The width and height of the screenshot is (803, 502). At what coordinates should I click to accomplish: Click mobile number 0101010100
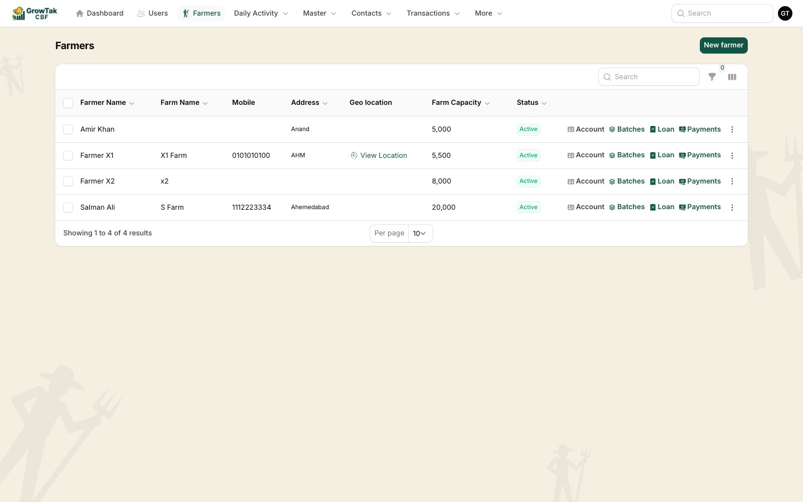pyautogui.click(x=251, y=156)
